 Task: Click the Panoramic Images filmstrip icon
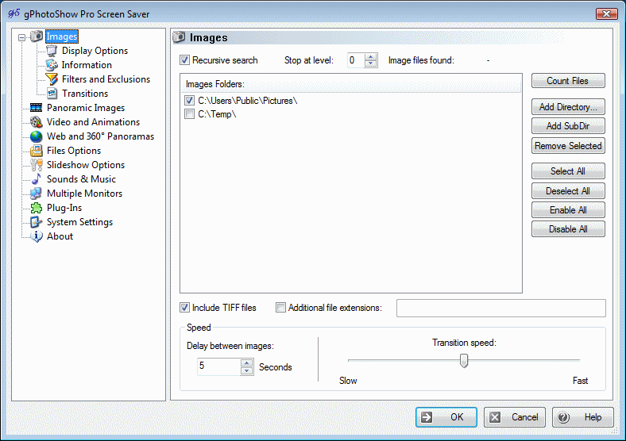pyautogui.click(x=37, y=108)
